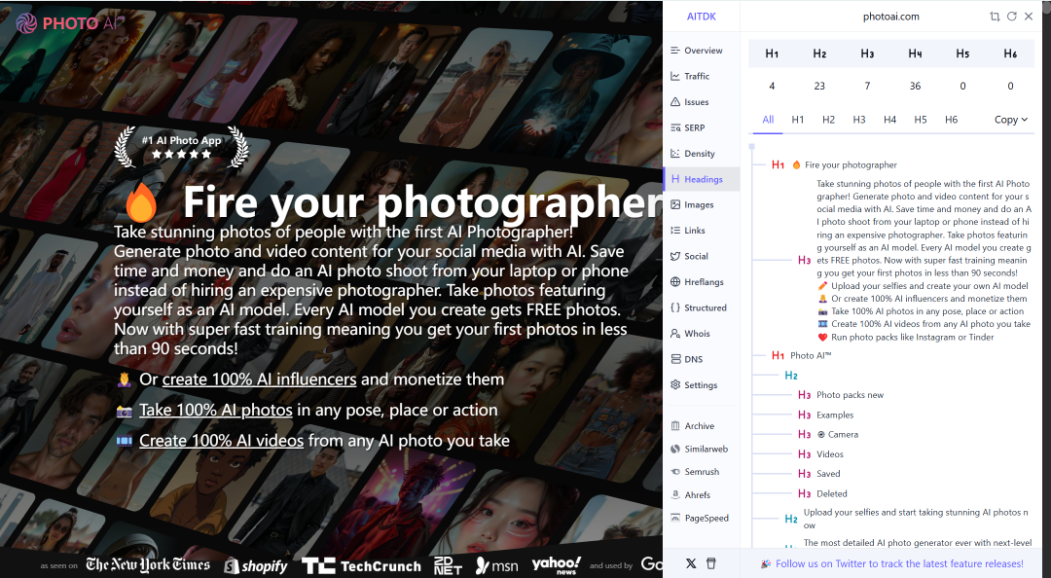1051x578 pixels.
Task: Open Ahrefs for this site
Action: coord(690,495)
